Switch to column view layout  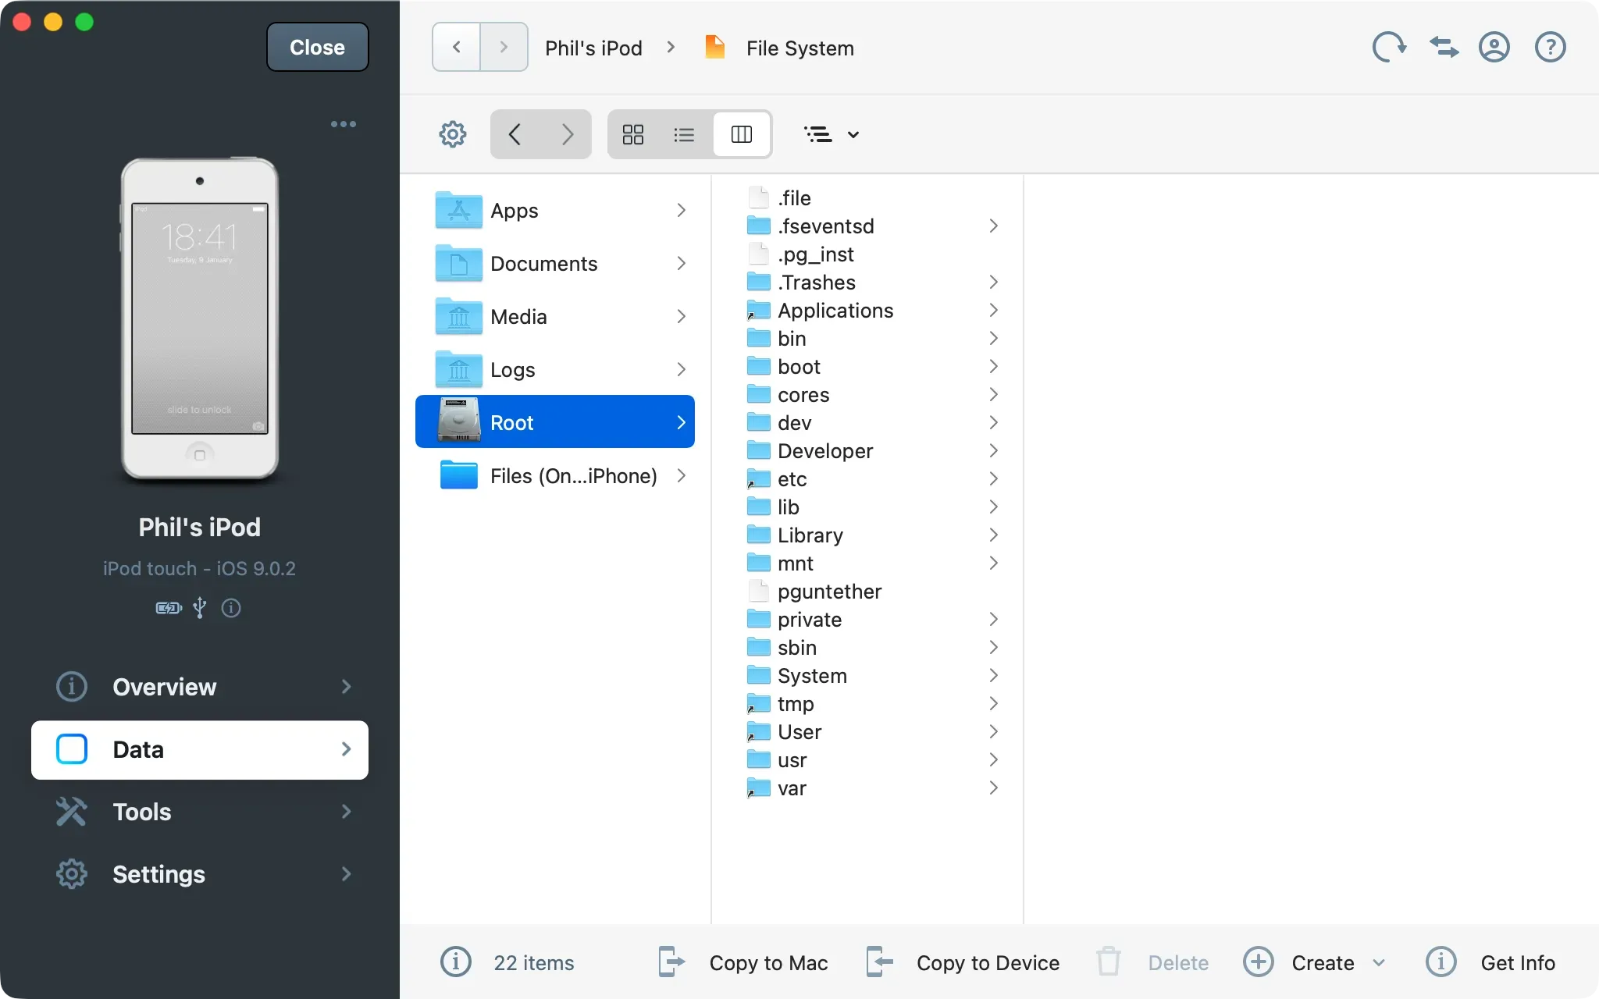point(742,133)
